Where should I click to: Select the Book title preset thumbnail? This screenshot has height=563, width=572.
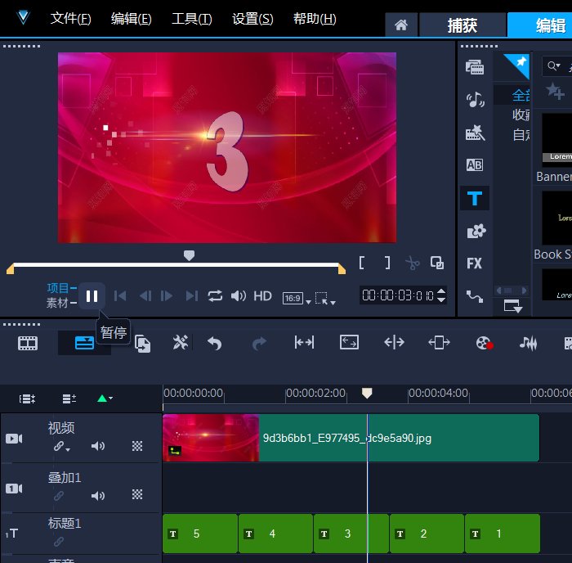tap(557, 218)
